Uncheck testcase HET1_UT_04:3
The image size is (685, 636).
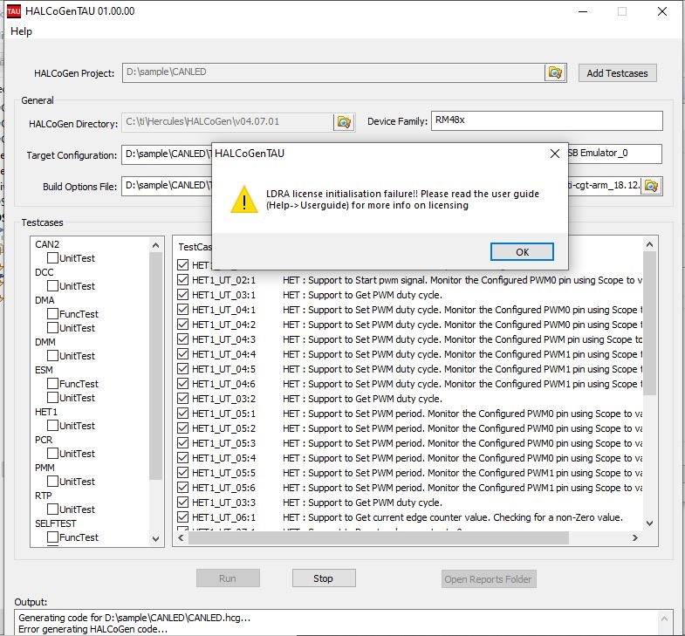(183, 339)
